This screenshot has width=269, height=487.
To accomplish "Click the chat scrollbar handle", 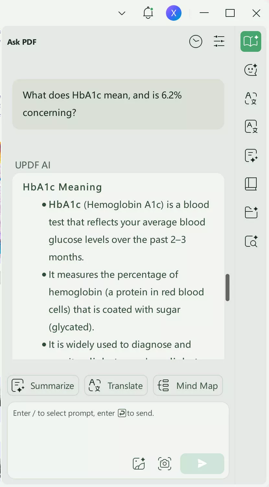I will (x=228, y=287).
